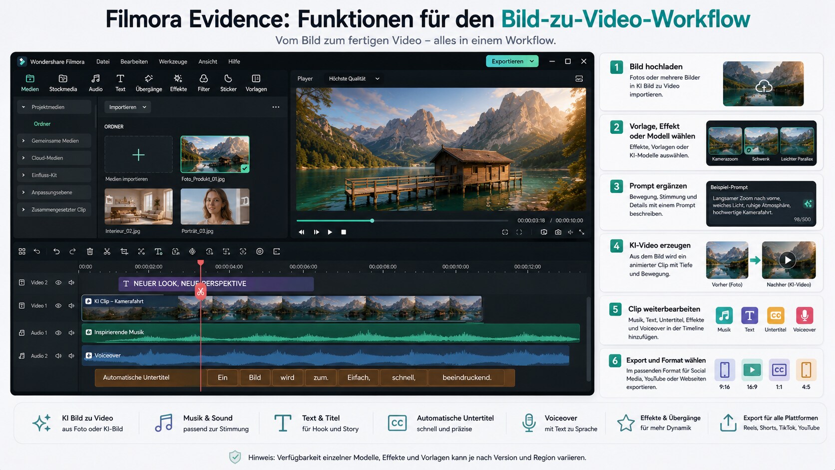The width and height of the screenshot is (835, 470).
Task: Open the Exportieren dropdown arrow
Action: (532, 61)
